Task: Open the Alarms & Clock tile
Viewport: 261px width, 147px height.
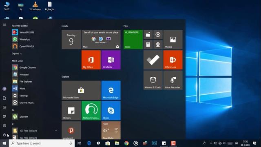Action: (x=153, y=80)
